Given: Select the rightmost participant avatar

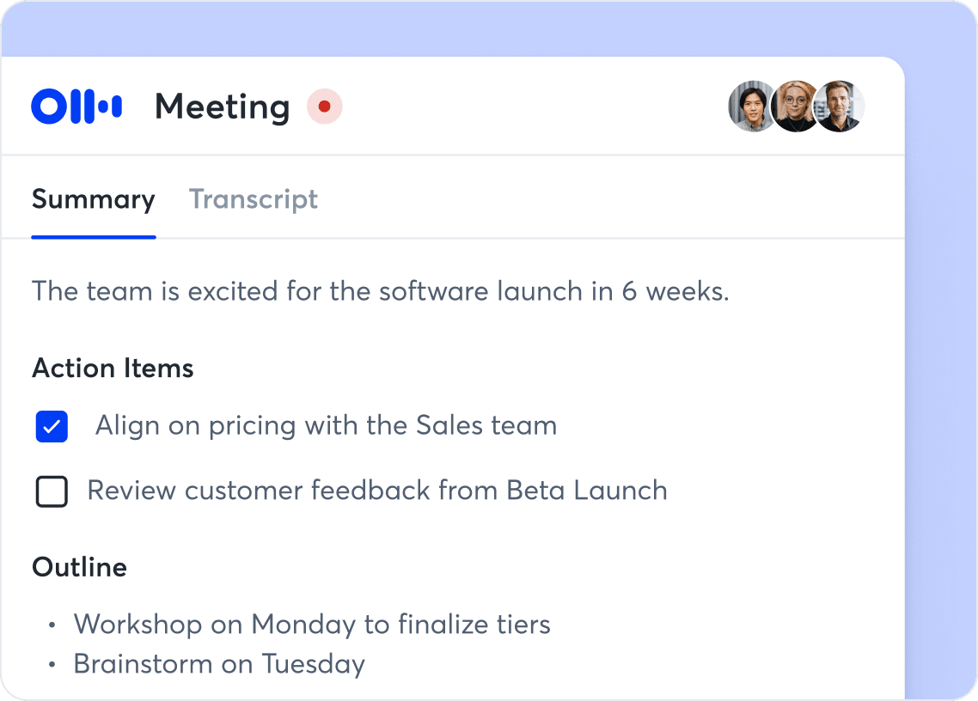Looking at the screenshot, I should pyautogui.click(x=840, y=106).
